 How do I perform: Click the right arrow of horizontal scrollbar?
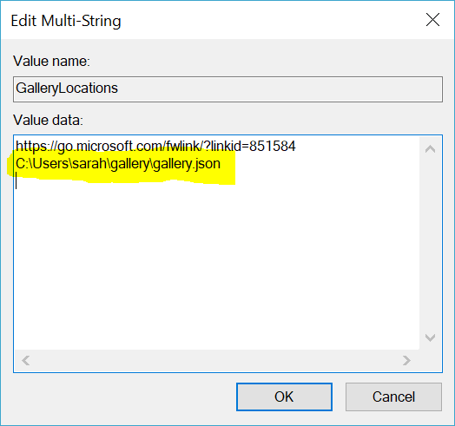pos(406,360)
